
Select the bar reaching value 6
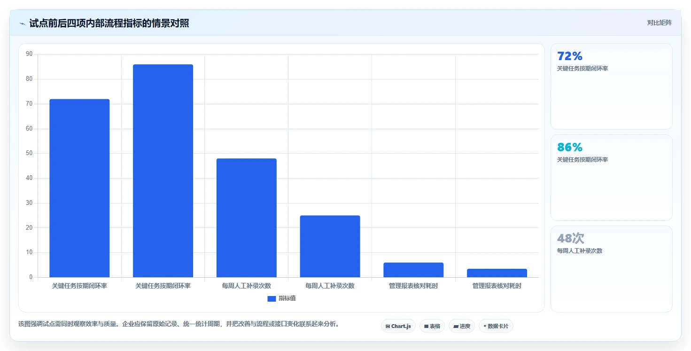click(413, 270)
